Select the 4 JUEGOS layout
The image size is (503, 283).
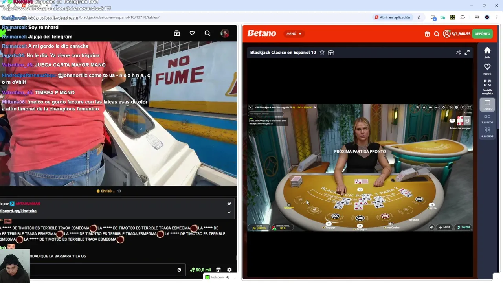(487, 132)
